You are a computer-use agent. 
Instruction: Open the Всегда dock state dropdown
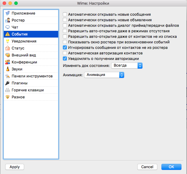[x=127, y=66]
